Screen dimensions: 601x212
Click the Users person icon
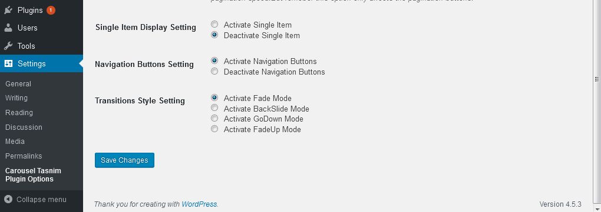8,28
